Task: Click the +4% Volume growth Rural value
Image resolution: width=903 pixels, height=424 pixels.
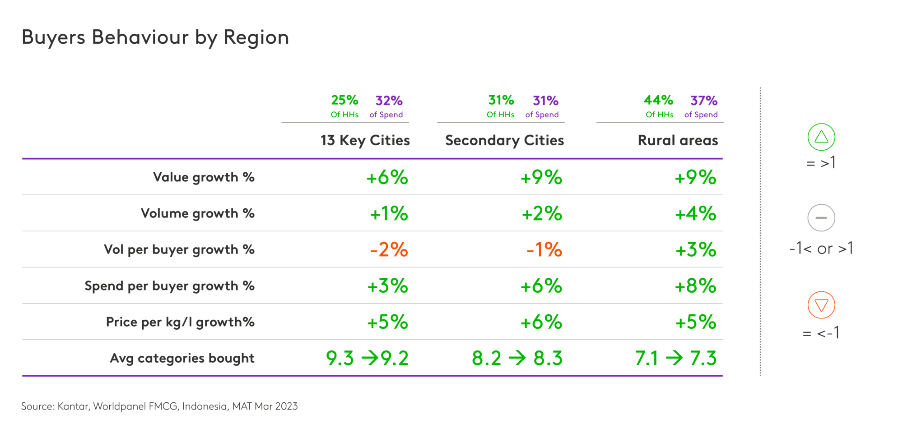Action: pos(695,213)
